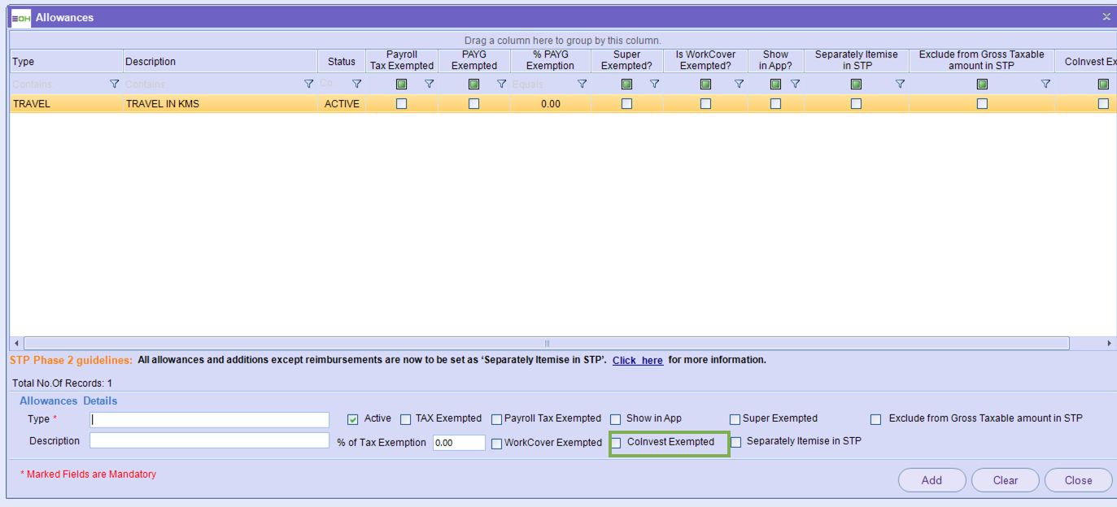This screenshot has height=507, width=1117.
Task: Open the % PAYG Exemption filter funnel
Action: coord(582,84)
